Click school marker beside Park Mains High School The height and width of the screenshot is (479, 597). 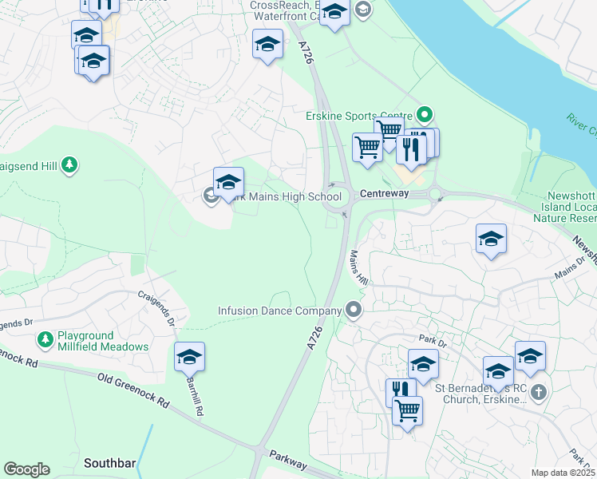click(228, 184)
